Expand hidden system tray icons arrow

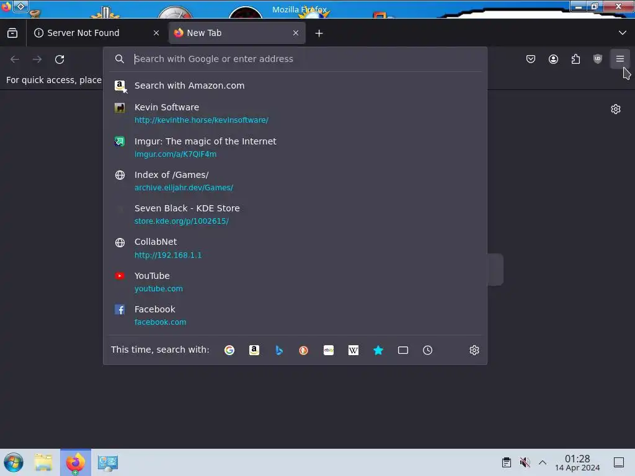pyautogui.click(x=543, y=462)
